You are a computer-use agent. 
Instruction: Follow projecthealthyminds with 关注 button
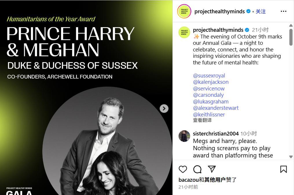[x=261, y=12]
